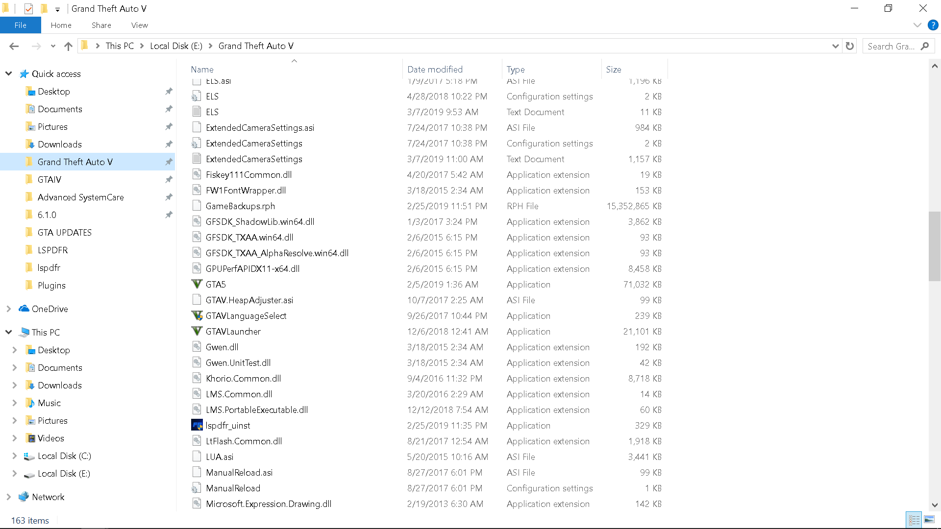Image resolution: width=941 pixels, height=529 pixels.
Task: Sort files by the Date modified column
Action: pyautogui.click(x=435, y=70)
